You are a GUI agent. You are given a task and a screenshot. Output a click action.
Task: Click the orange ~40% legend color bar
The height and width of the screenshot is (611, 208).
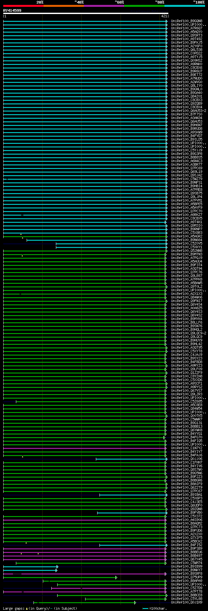point(63,6)
